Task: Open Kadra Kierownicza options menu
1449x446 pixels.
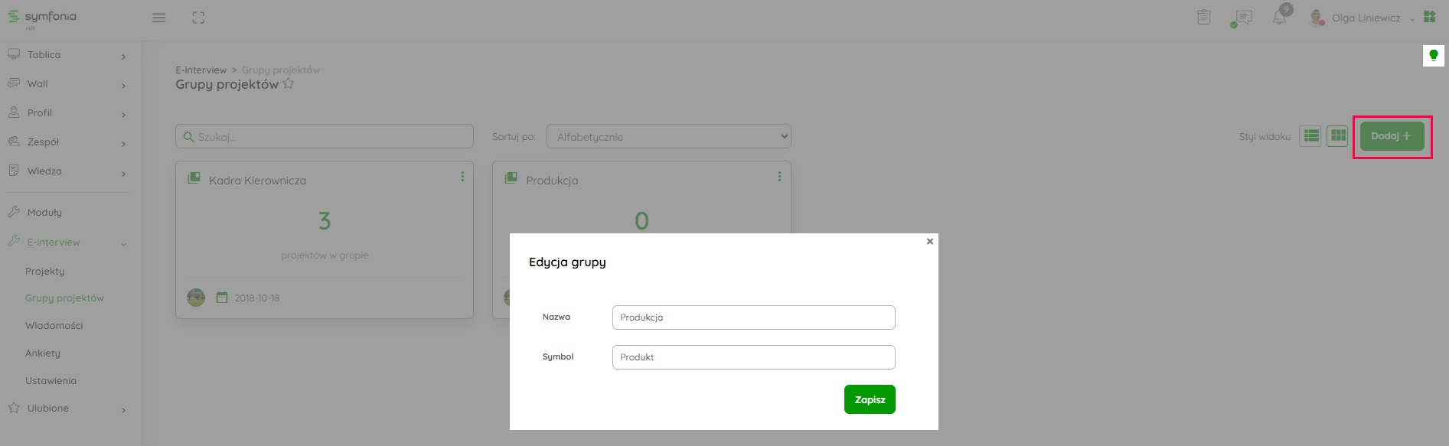Action: [462, 177]
